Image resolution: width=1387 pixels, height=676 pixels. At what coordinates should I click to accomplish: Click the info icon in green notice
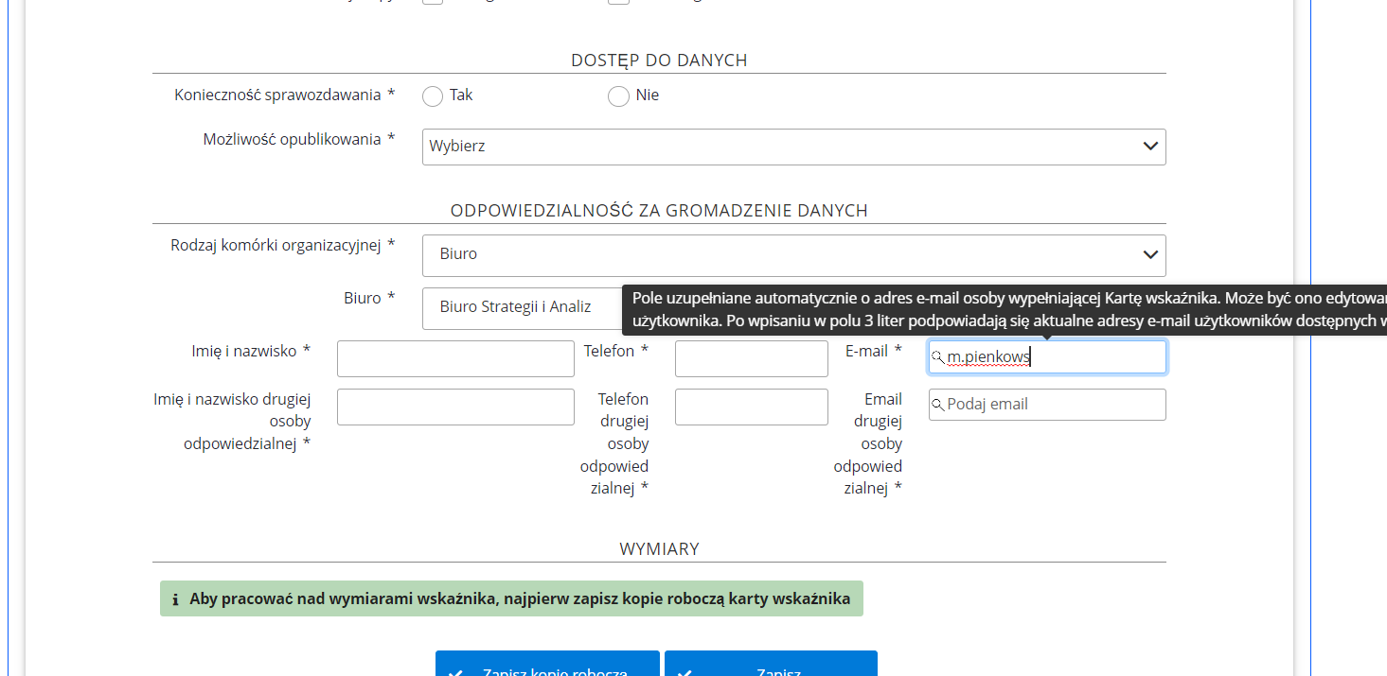[175, 599]
